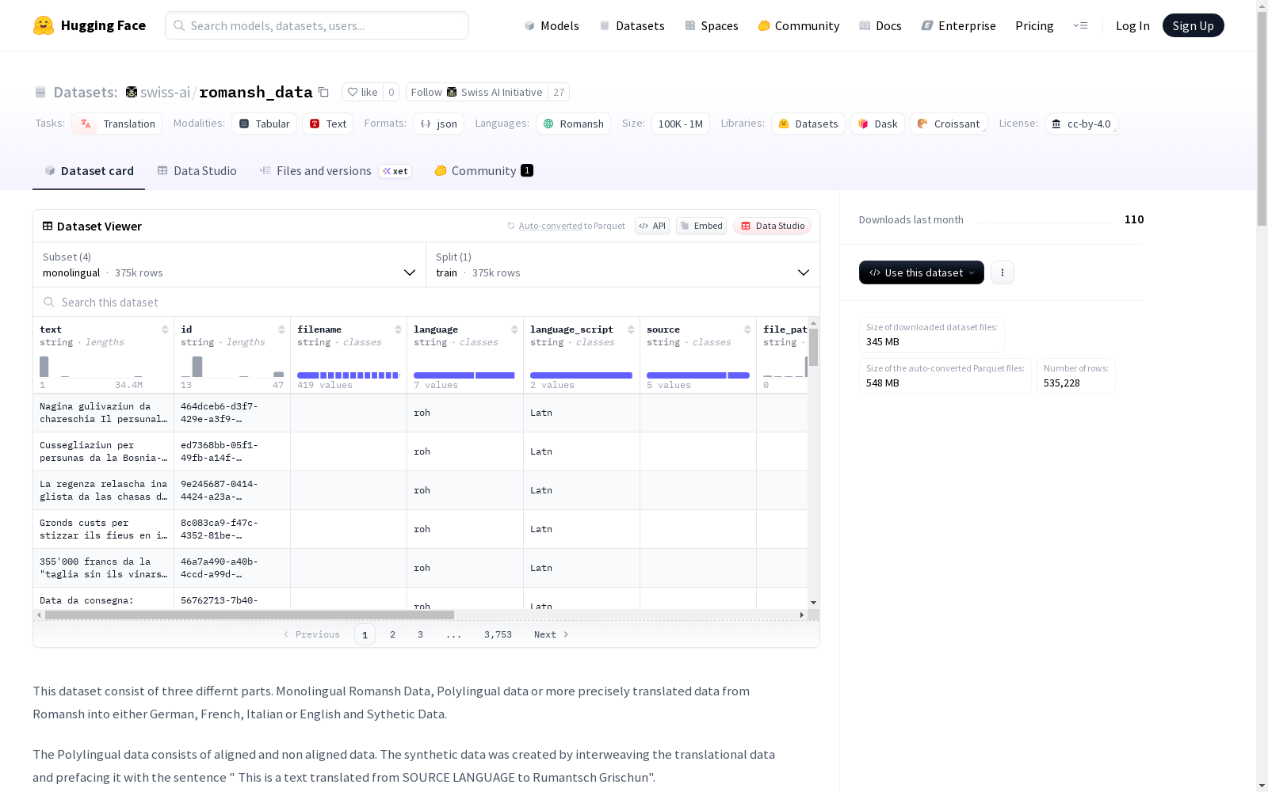Filter by json format tag

point(439,124)
